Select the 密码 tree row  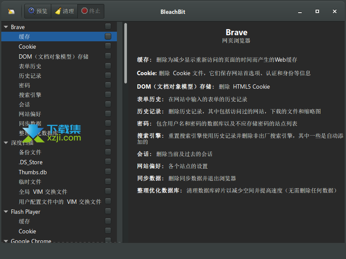[59, 85]
